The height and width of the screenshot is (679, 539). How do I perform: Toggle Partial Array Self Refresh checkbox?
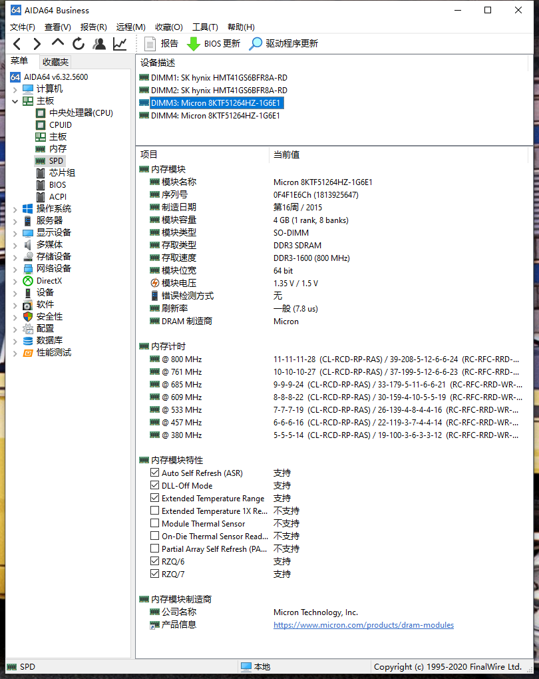pos(154,549)
